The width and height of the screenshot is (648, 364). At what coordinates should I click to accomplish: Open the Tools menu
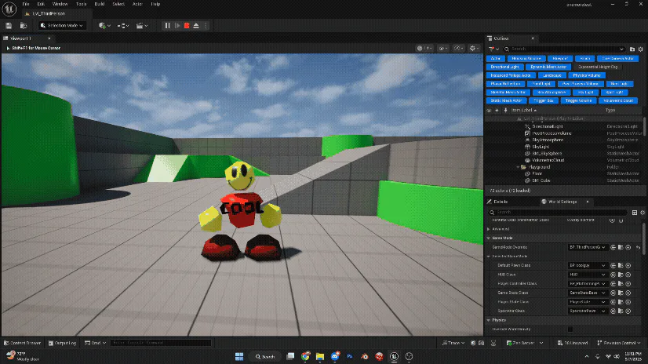point(82,4)
